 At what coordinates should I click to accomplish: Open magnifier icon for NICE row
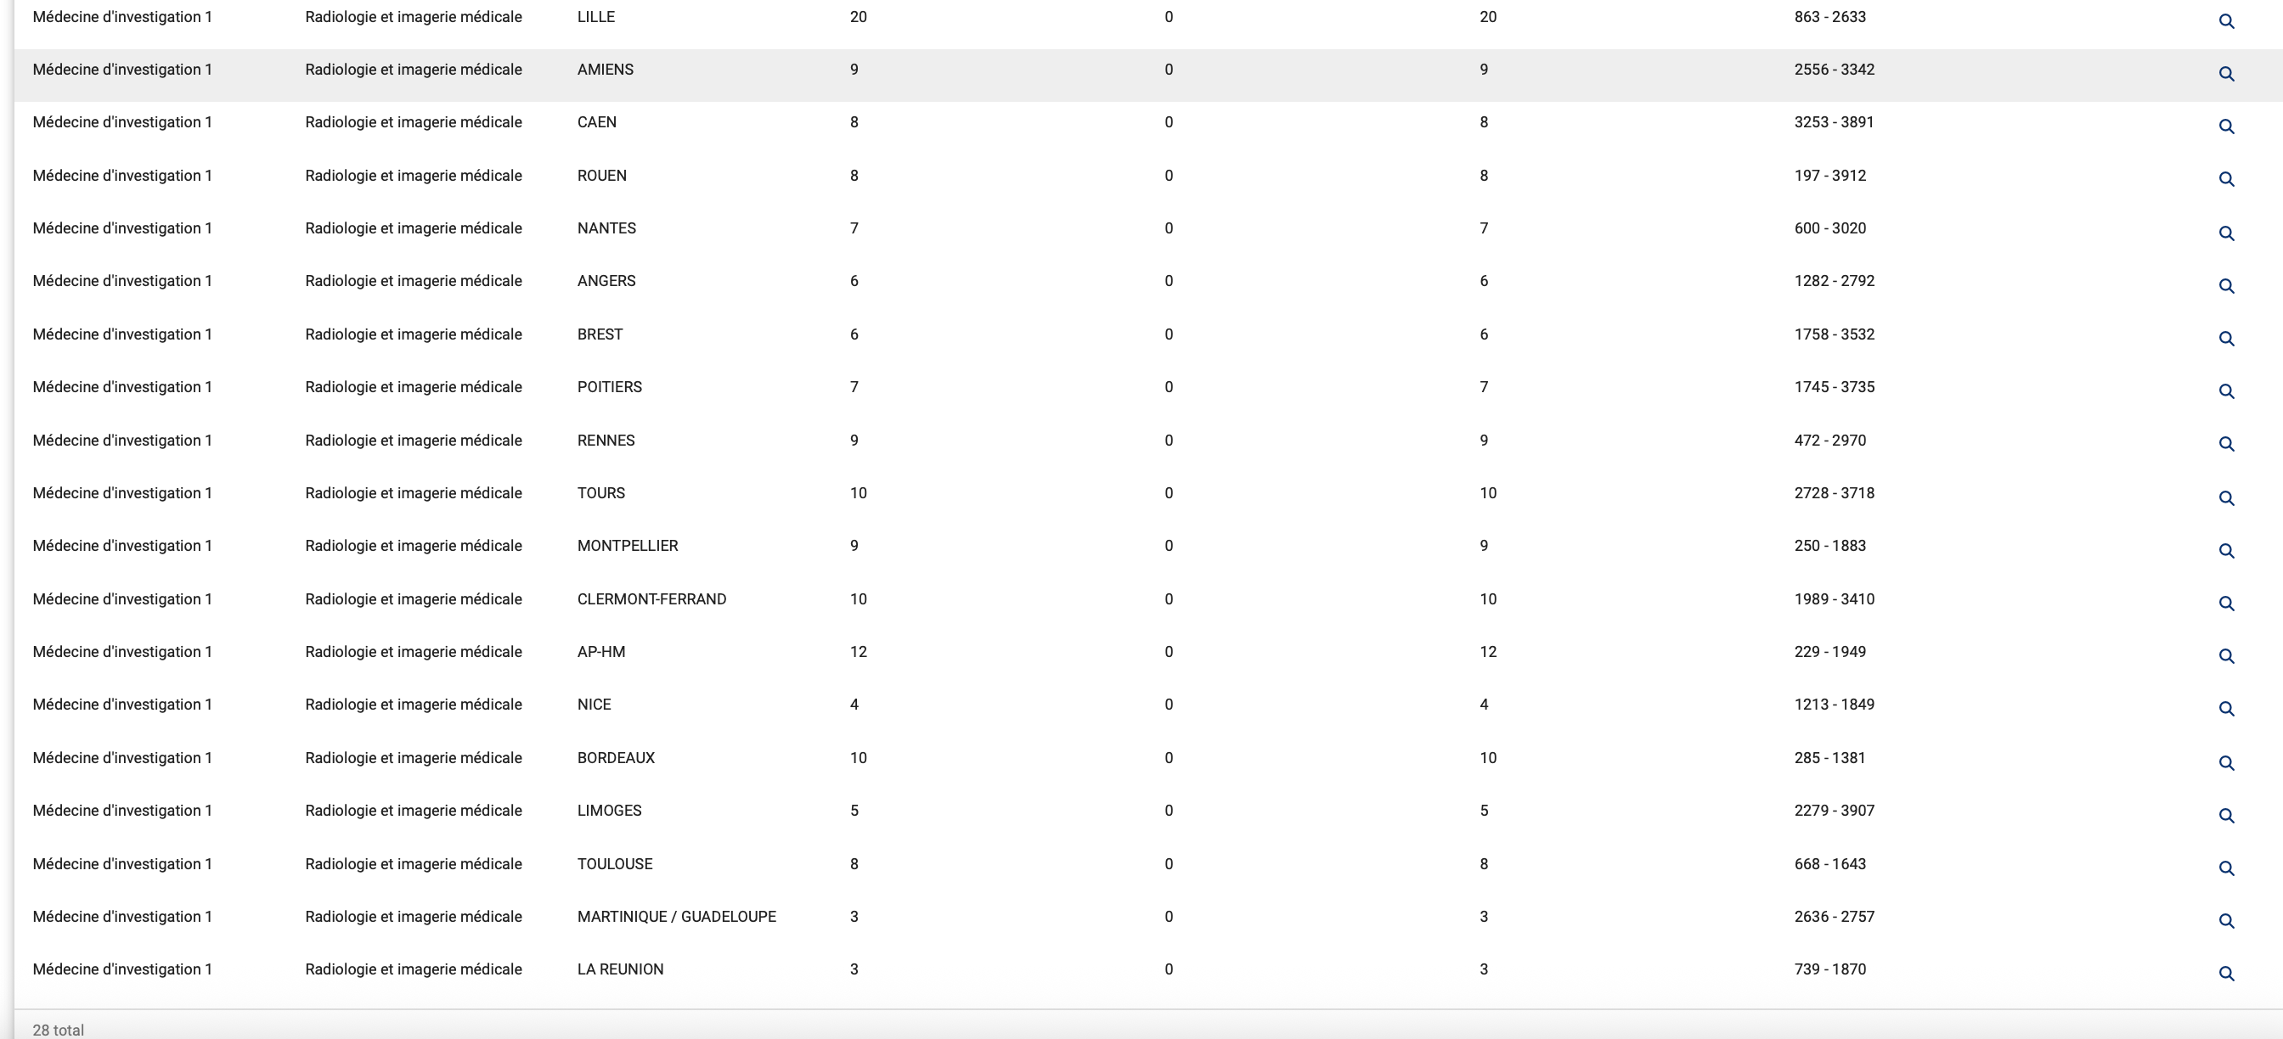tap(2225, 709)
